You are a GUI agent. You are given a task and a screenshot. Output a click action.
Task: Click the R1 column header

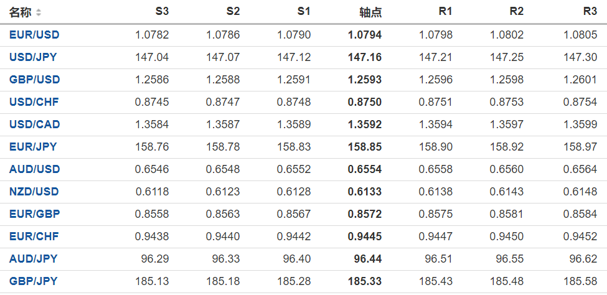pos(445,12)
